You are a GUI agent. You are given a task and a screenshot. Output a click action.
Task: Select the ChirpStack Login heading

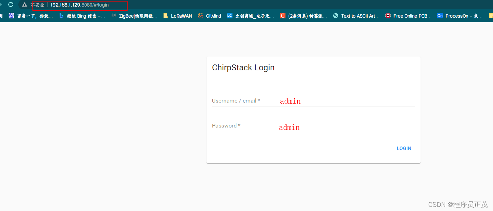[243, 68]
